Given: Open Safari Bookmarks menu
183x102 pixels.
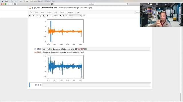Looking at the screenshot, I should pyautogui.click(x=33, y=1).
